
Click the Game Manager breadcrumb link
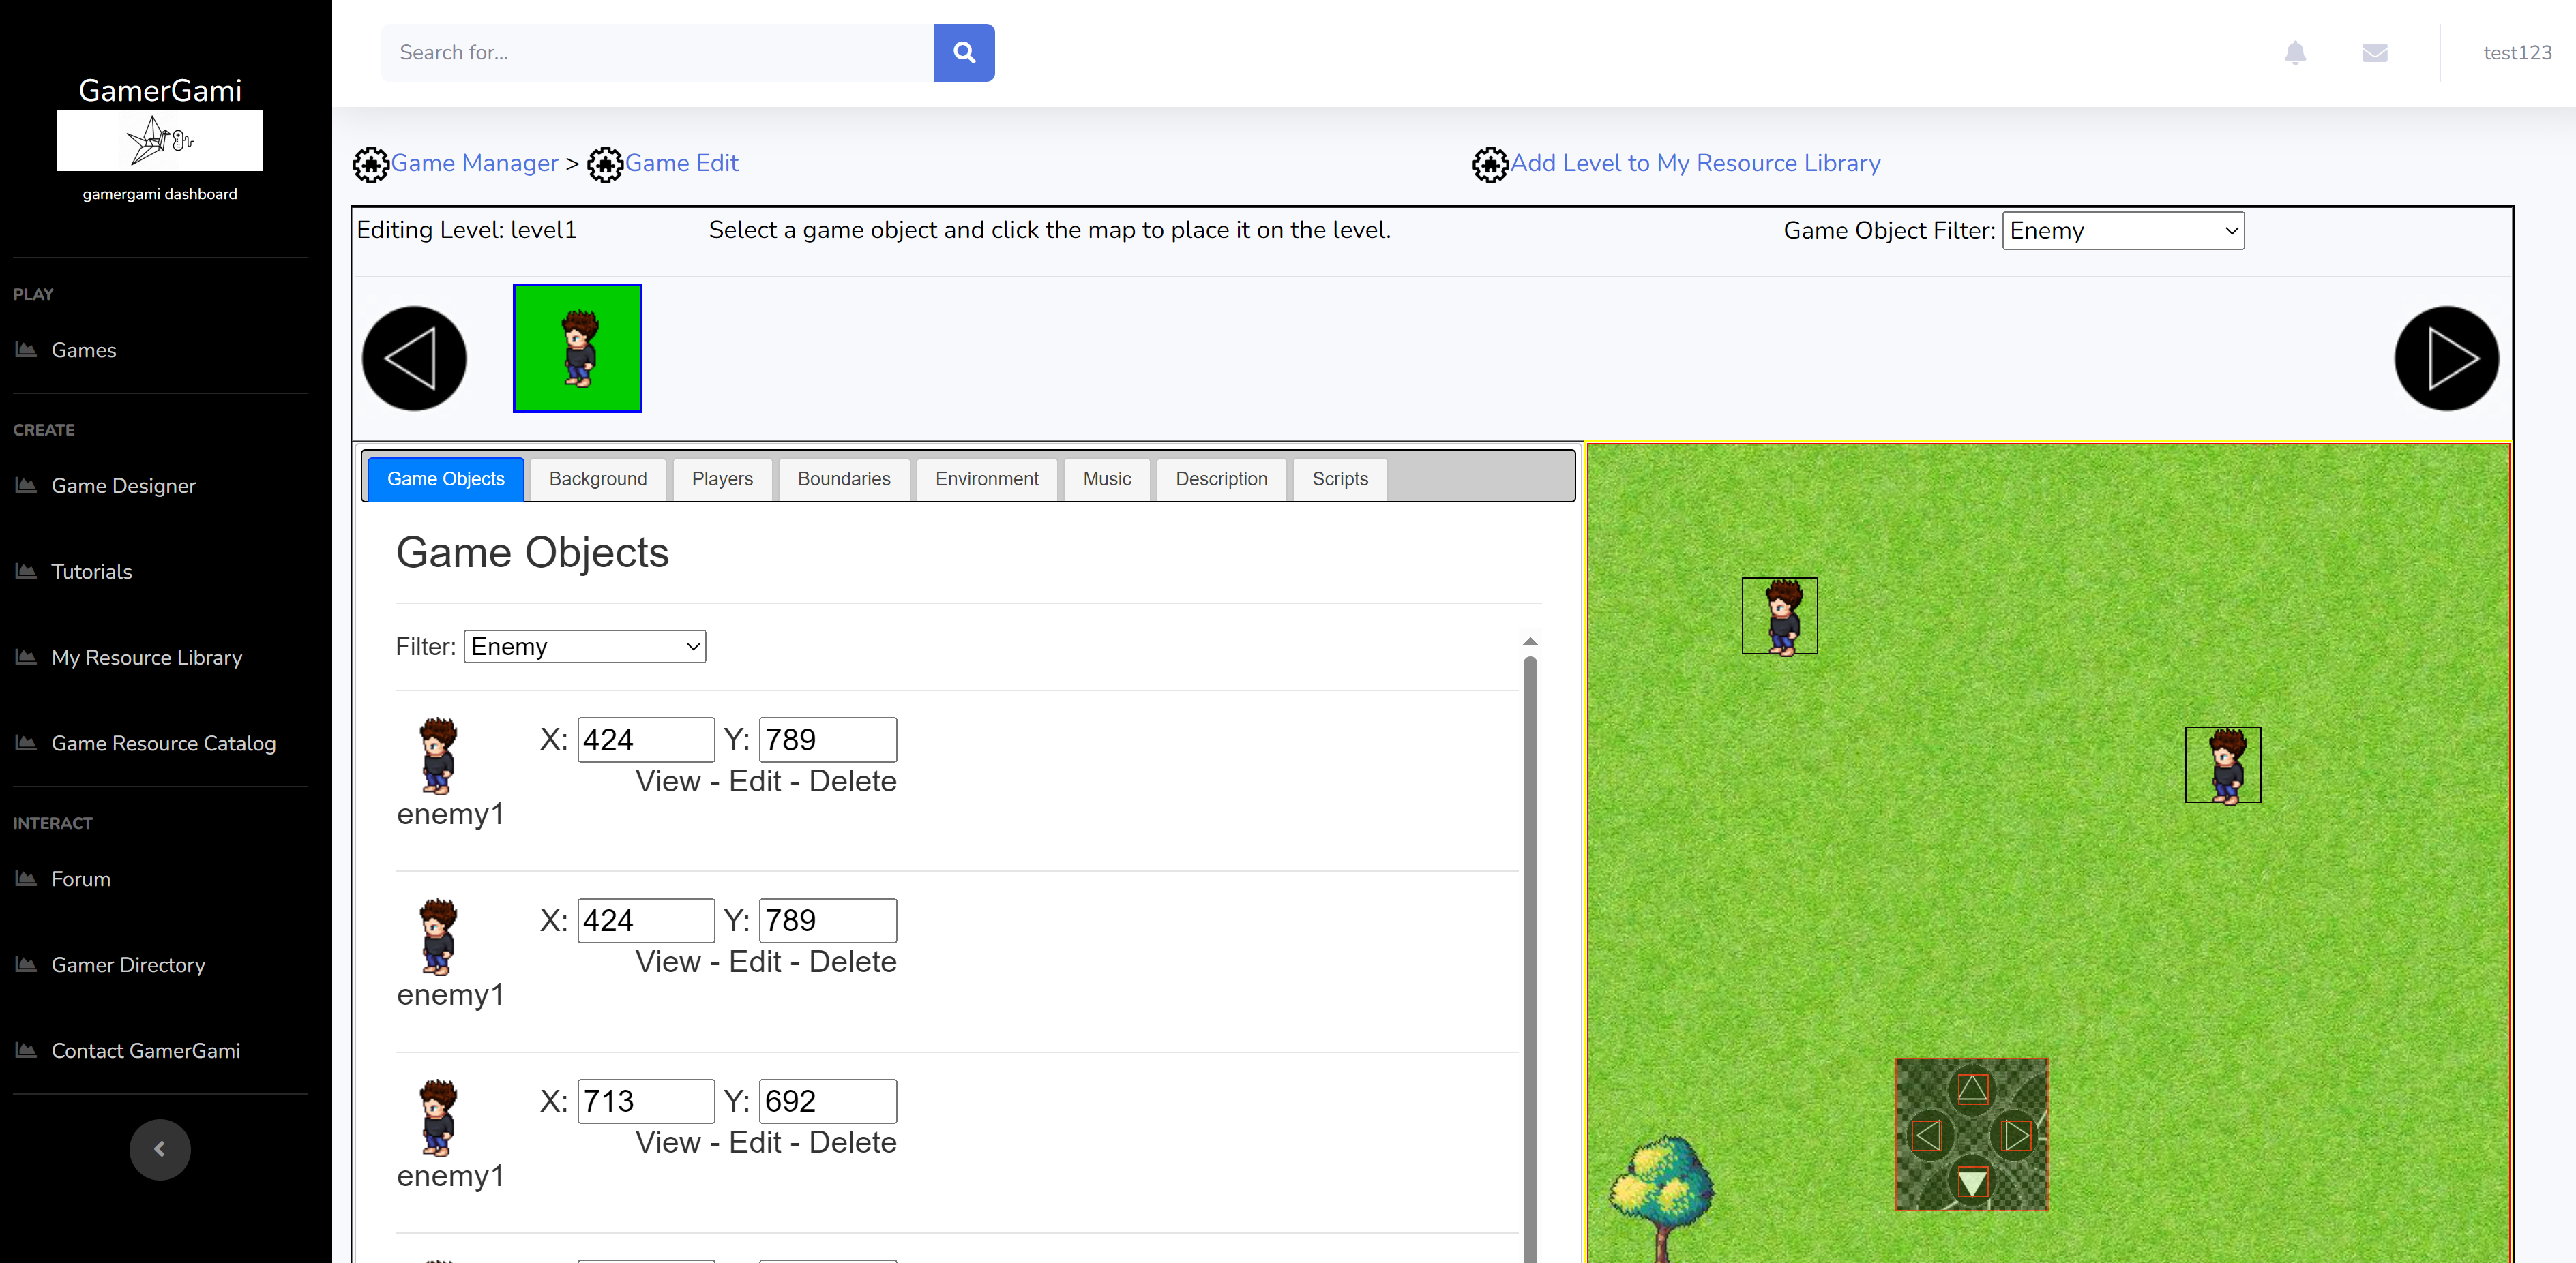coord(474,163)
